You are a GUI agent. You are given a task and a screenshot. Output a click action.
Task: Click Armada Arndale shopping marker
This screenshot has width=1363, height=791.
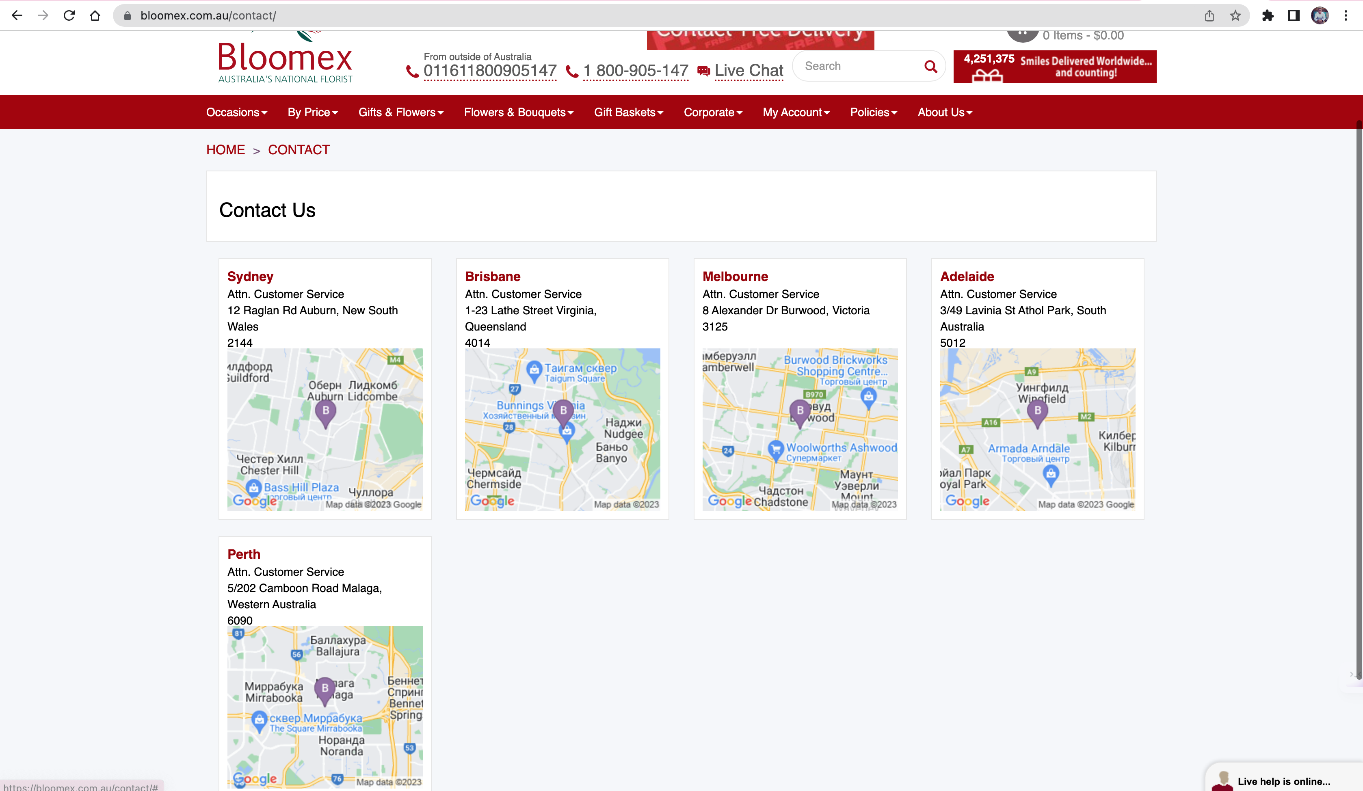point(1050,476)
